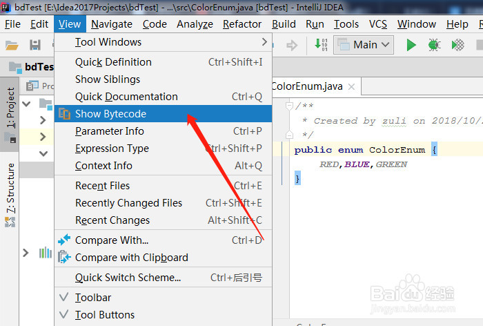Toggle the 1: Project tool window
This screenshot has width=483, height=326.
[x=10, y=114]
